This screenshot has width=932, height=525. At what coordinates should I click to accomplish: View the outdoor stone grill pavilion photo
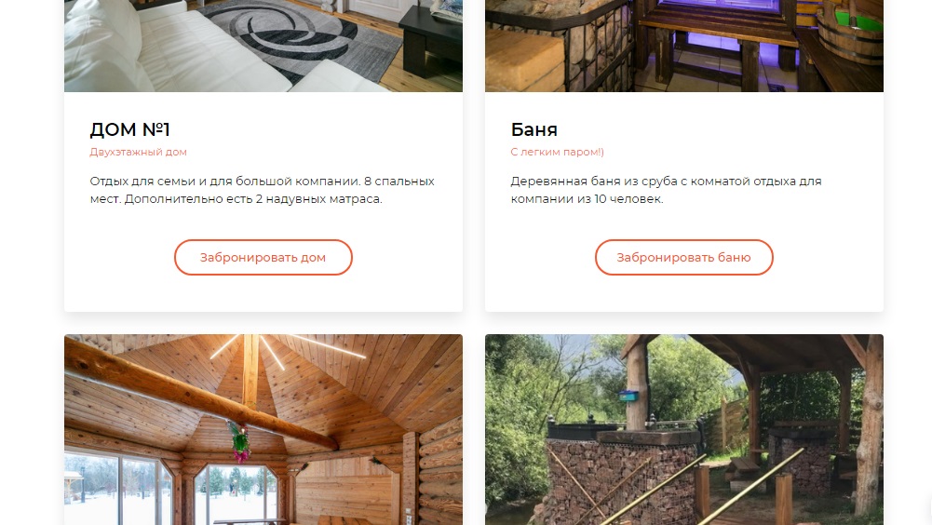coord(684,429)
